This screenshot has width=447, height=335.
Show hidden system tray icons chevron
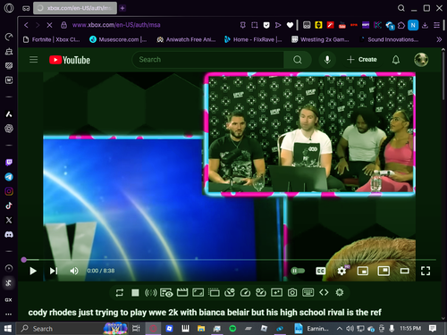pos(339,329)
